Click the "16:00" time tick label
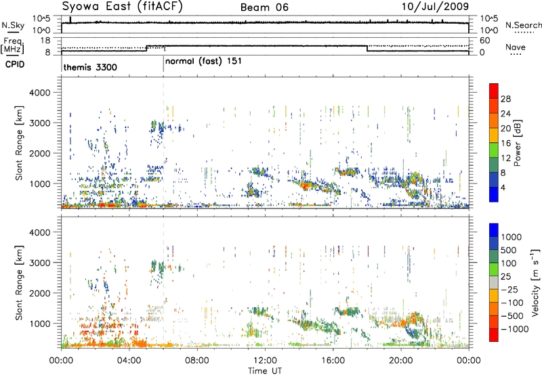This screenshot has height=375, width=542. pos(333,361)
